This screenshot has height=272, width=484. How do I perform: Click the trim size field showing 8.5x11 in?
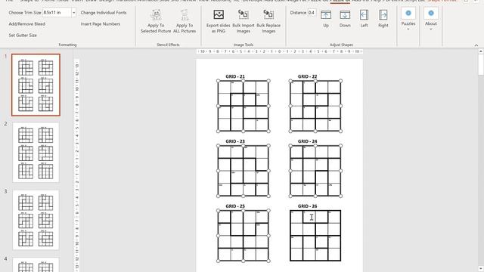57,13
